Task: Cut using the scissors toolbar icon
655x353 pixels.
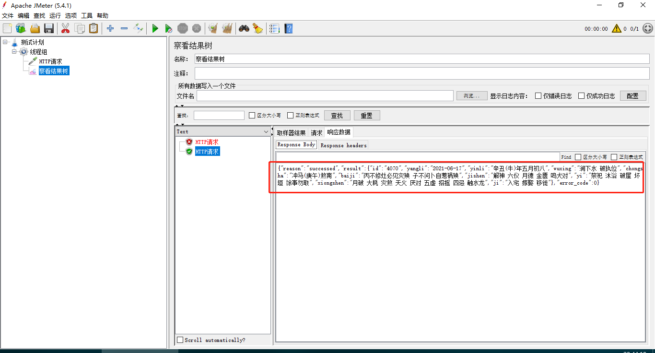Action: (x=66, y=28)
